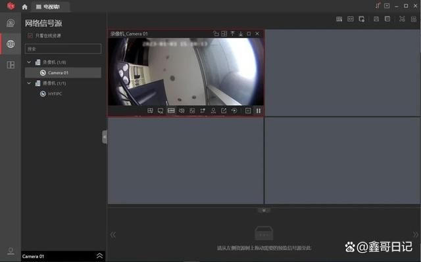The width and height of the screenshot is (421, 262).
Task: Select the 录像机 device group row
Action: click(x=63, y=62)
